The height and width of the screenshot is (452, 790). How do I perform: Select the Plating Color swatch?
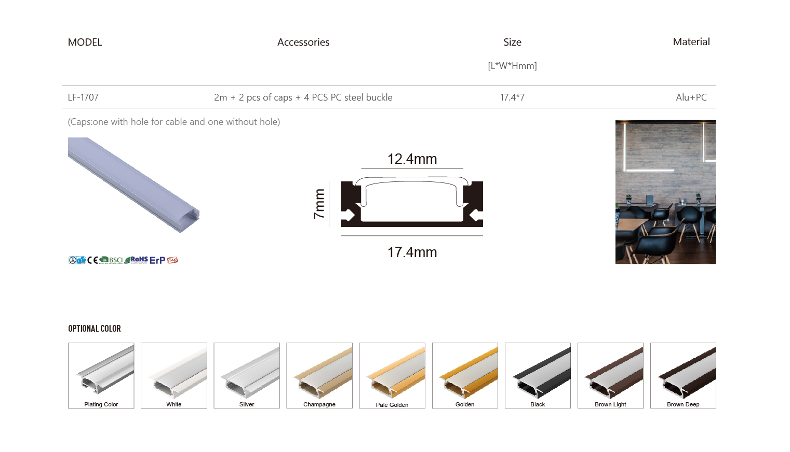(x=101, y=375)
